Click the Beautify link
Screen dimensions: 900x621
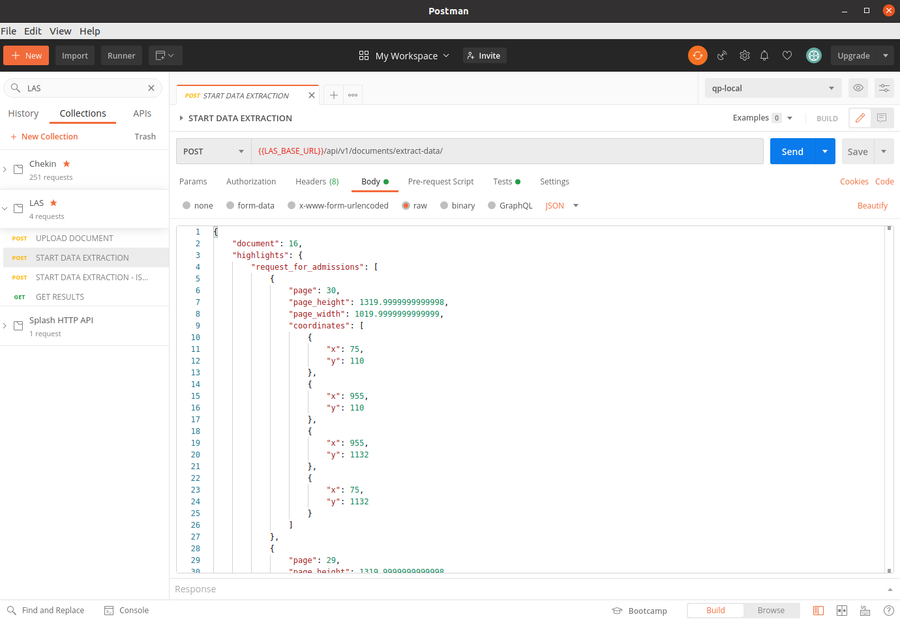872,206
